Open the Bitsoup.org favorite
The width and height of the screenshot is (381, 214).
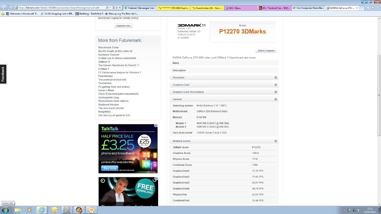pos(121,14)
